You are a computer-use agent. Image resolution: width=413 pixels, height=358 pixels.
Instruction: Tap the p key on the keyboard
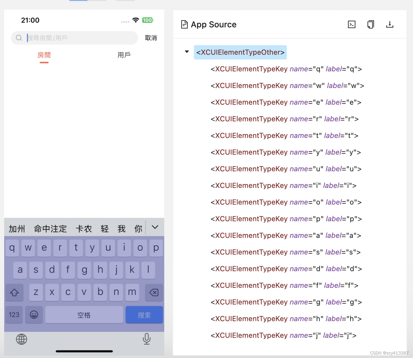coord(156,248)
